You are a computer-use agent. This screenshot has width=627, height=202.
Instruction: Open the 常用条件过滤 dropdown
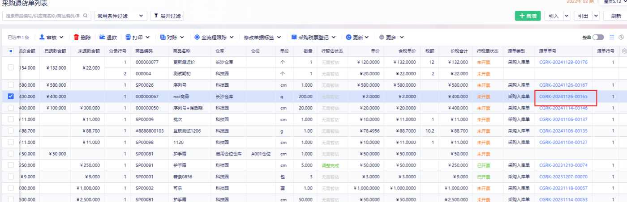pos(120,16)
